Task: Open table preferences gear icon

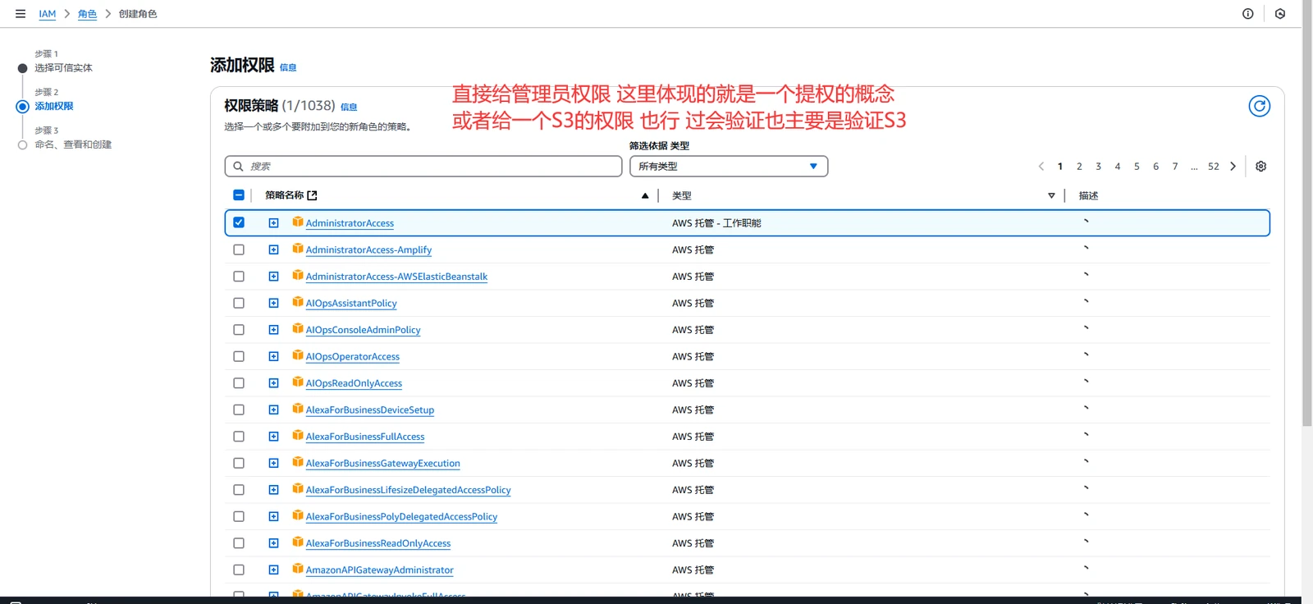Action: pyautogui.click(x=1261, y=167)
